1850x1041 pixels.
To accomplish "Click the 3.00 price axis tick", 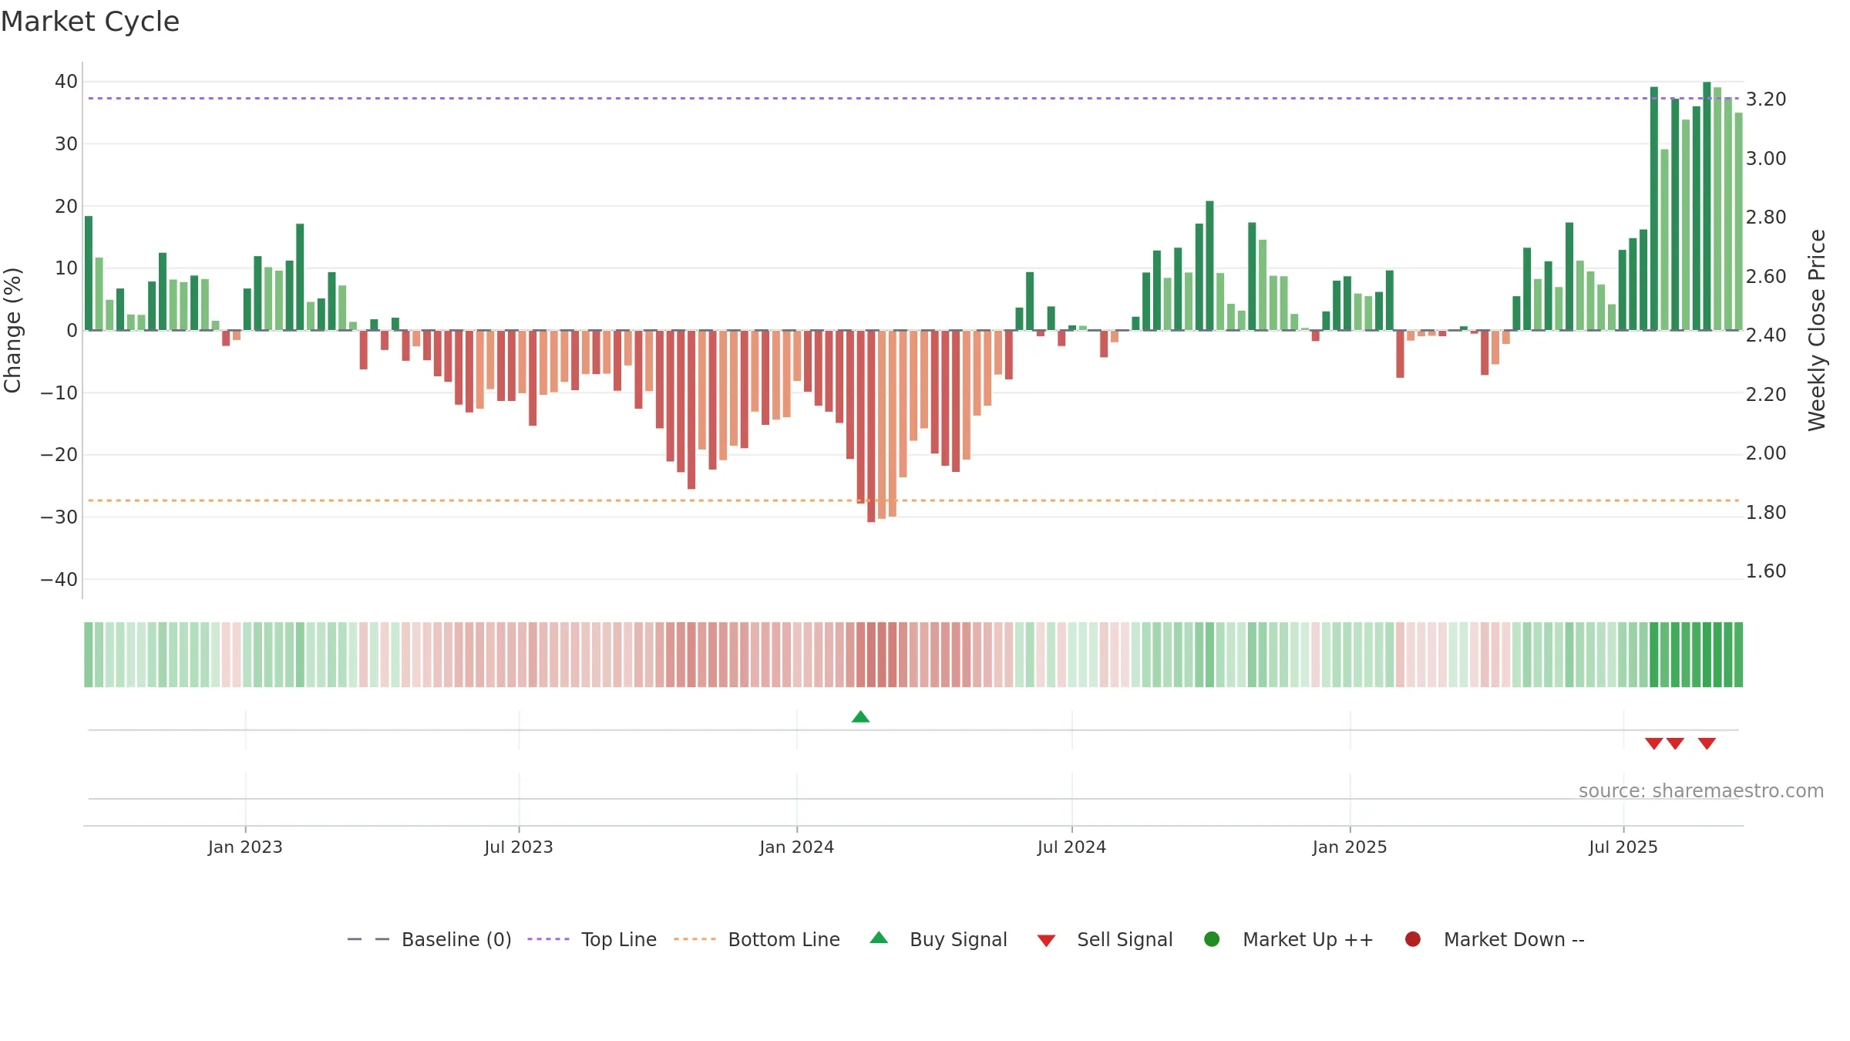I will (1766, 159).
